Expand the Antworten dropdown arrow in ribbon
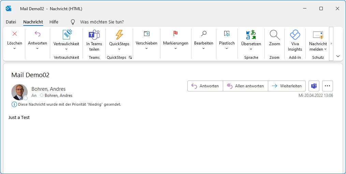346x174 pixels. (38, 48)
